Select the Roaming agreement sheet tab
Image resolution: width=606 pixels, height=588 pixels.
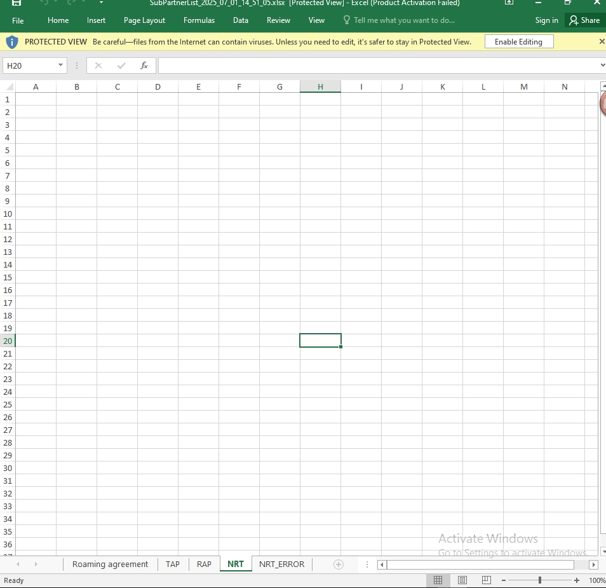tap(110, 564)
